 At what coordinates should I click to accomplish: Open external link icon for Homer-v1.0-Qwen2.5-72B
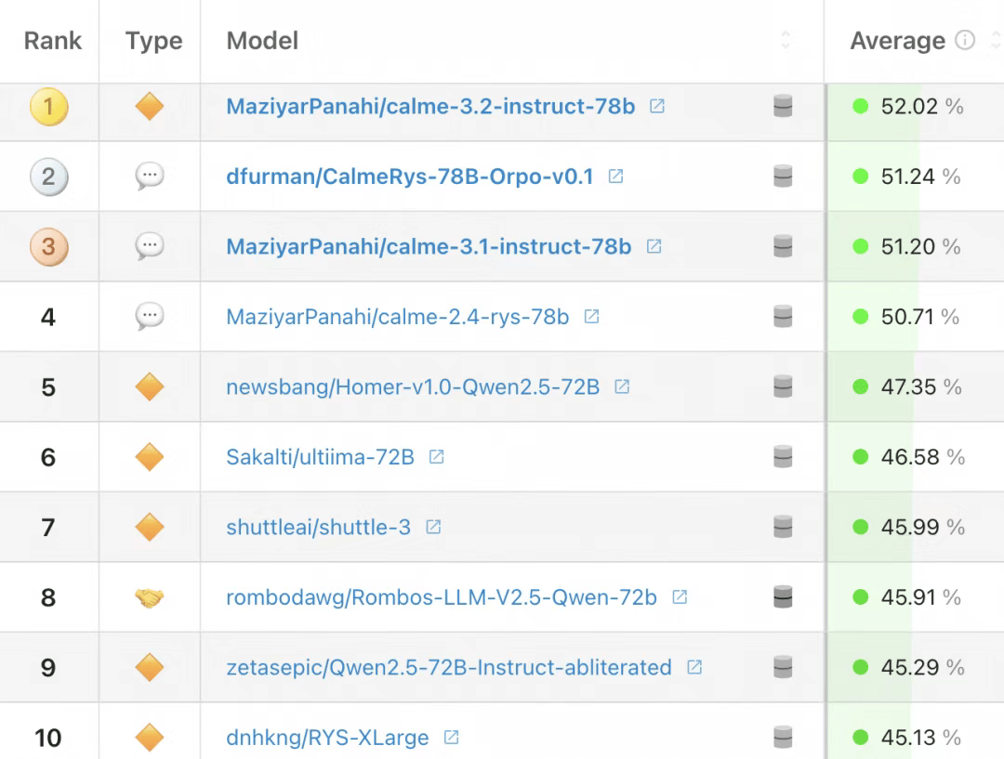point(622,386)
